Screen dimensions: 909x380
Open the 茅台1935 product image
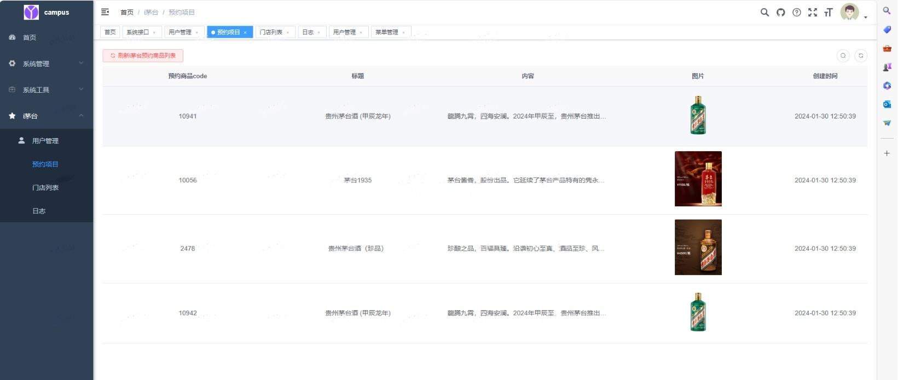click(x=698, y=179)
